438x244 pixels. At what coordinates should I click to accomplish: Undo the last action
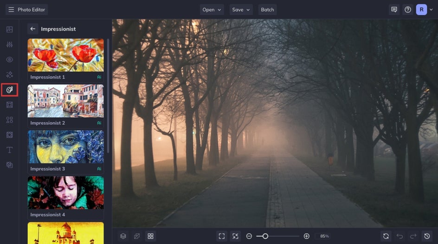pyautogui.click(x=400, y=236)
